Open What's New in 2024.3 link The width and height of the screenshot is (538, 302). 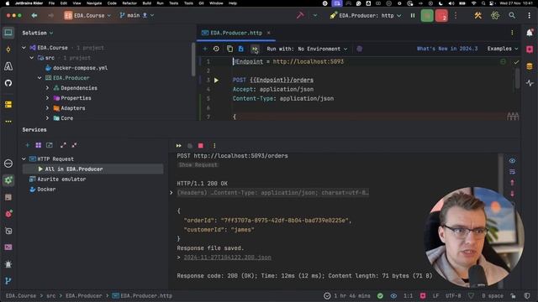(x=447, y=49)
